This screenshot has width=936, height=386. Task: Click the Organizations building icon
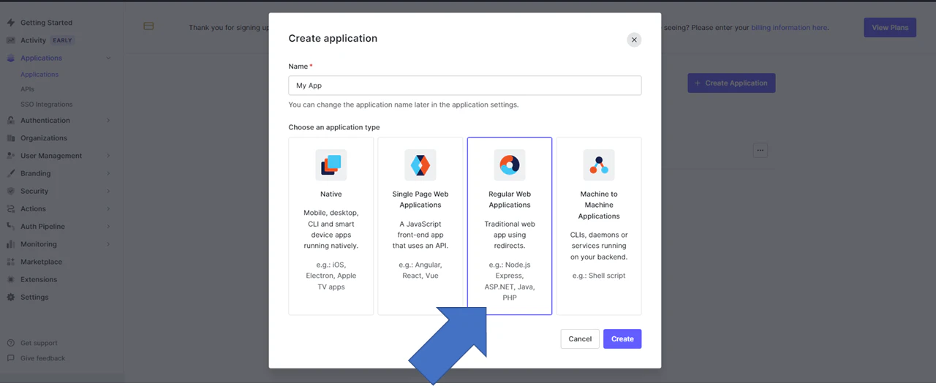click(x=10, y=138)
